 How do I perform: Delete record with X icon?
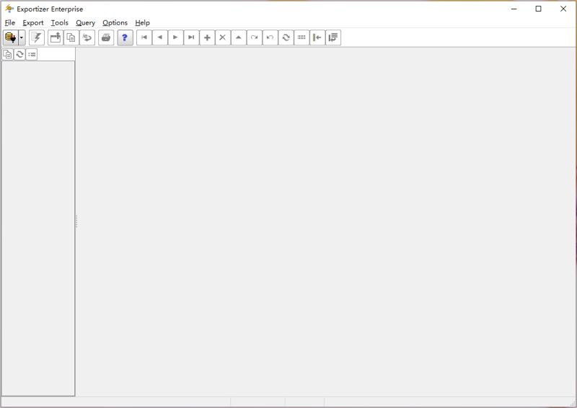point(223,37)
